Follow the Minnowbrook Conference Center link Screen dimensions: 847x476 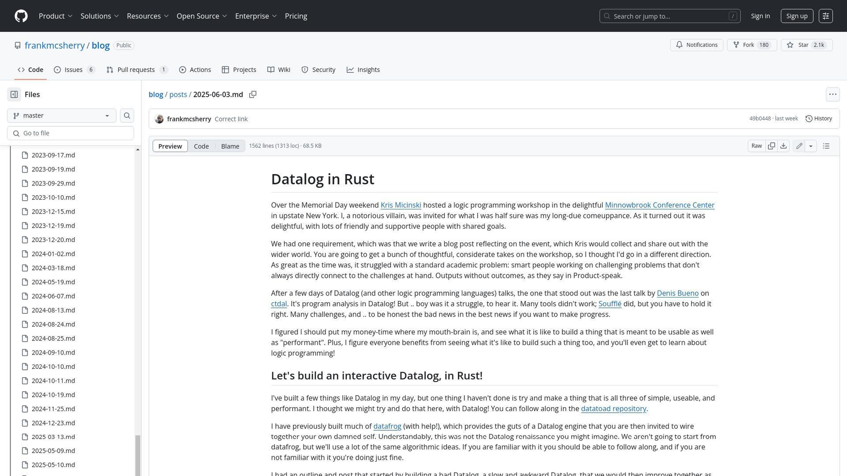click(659, 205)
